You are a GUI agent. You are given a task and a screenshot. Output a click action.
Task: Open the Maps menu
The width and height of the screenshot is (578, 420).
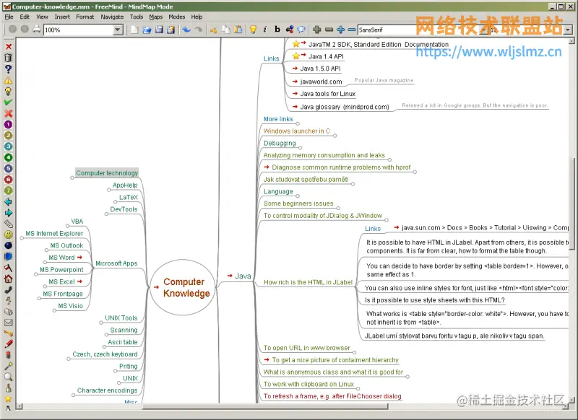[155, 17]
